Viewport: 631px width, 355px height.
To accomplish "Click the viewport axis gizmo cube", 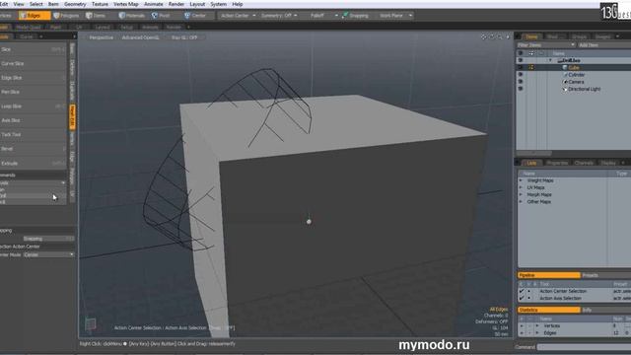I will [x=91, y=323].
